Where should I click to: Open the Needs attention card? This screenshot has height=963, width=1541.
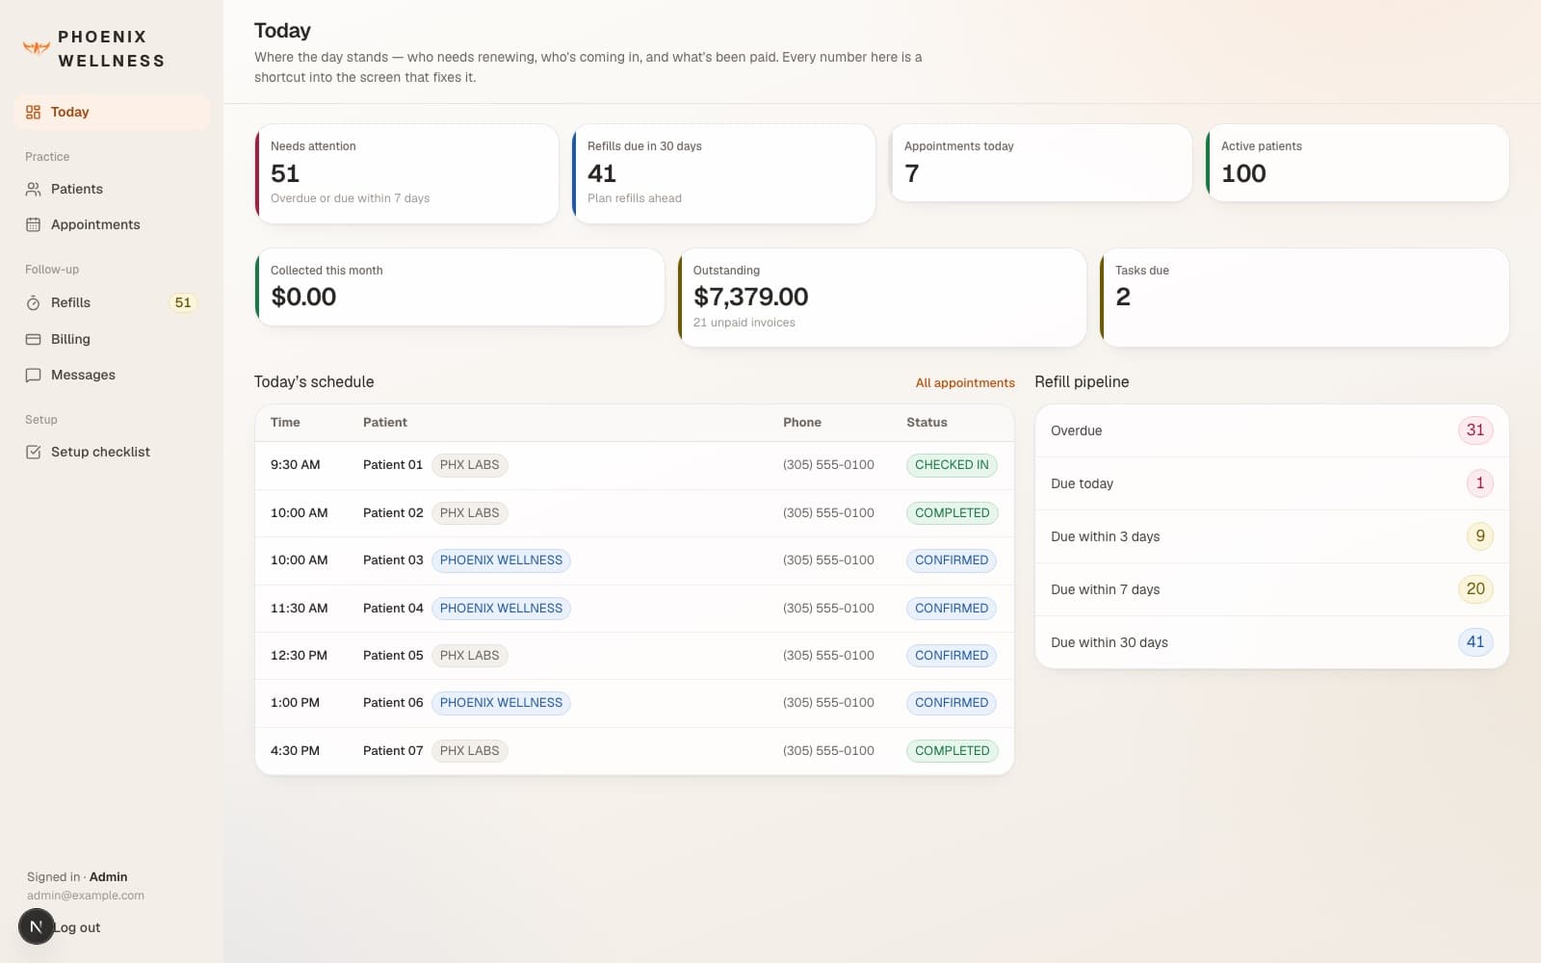coord(406,173)
